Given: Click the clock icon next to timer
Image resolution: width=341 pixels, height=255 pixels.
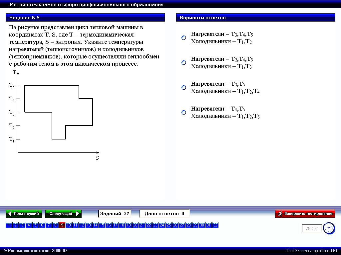Looking at the screenshot, I should point(329,228).
